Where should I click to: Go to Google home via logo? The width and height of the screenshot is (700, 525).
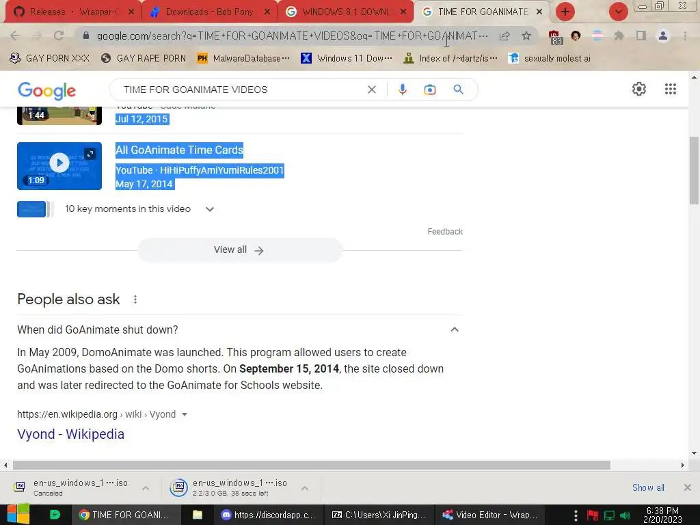click(x=47, y=91)
